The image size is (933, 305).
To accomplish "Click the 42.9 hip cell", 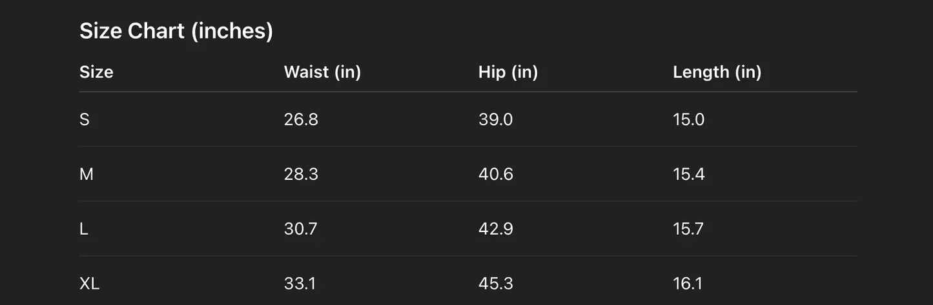I will coord(495,229).
